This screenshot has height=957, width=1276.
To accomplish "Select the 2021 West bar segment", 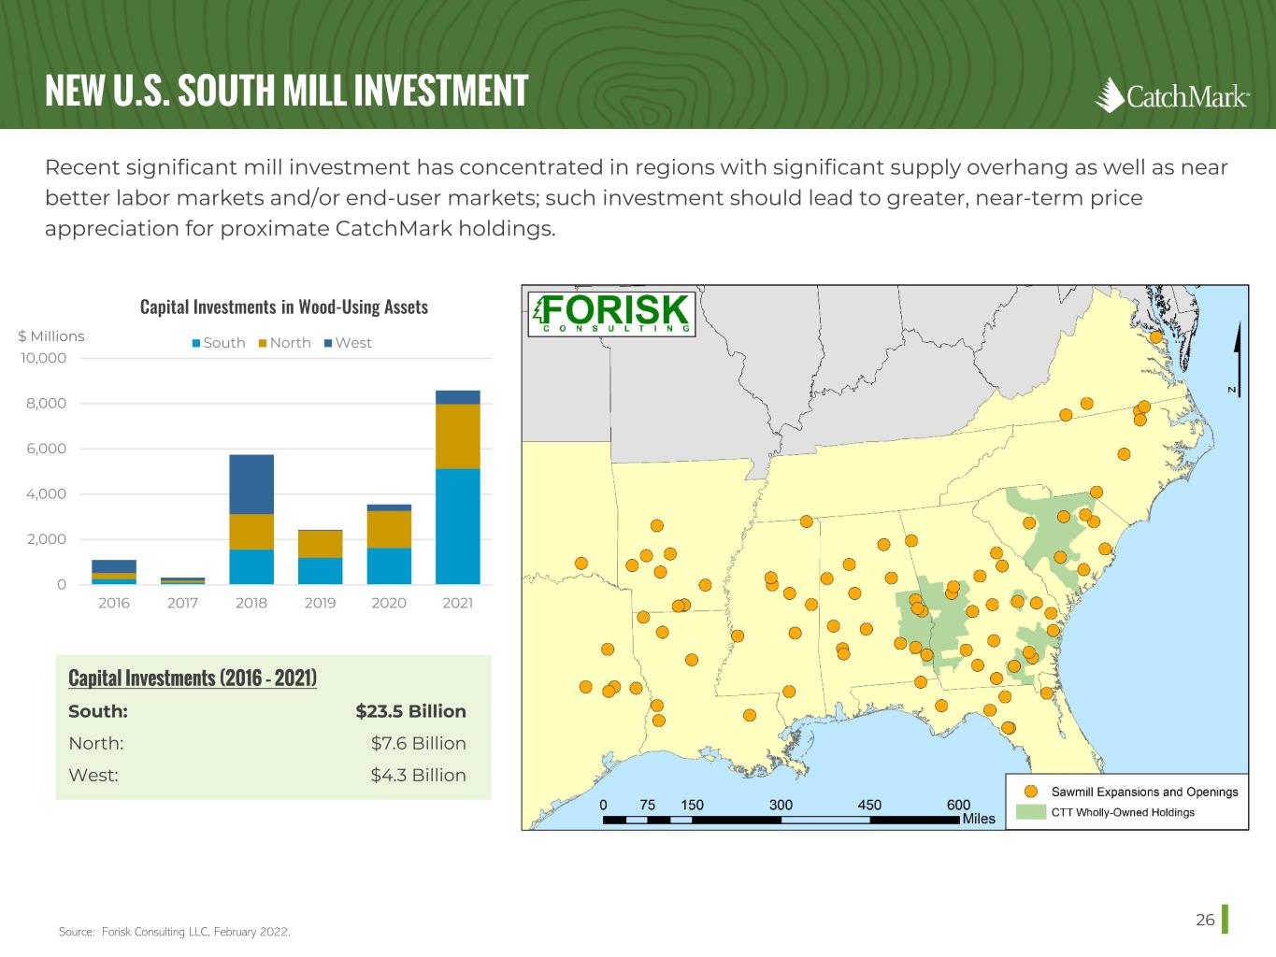I will coord(458,397).
